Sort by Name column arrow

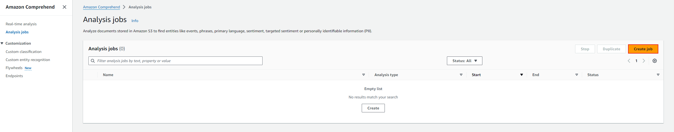[364, 75]
